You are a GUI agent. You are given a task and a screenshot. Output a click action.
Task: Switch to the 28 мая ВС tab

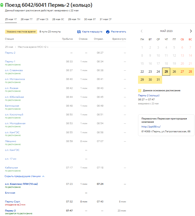(58, 19)
